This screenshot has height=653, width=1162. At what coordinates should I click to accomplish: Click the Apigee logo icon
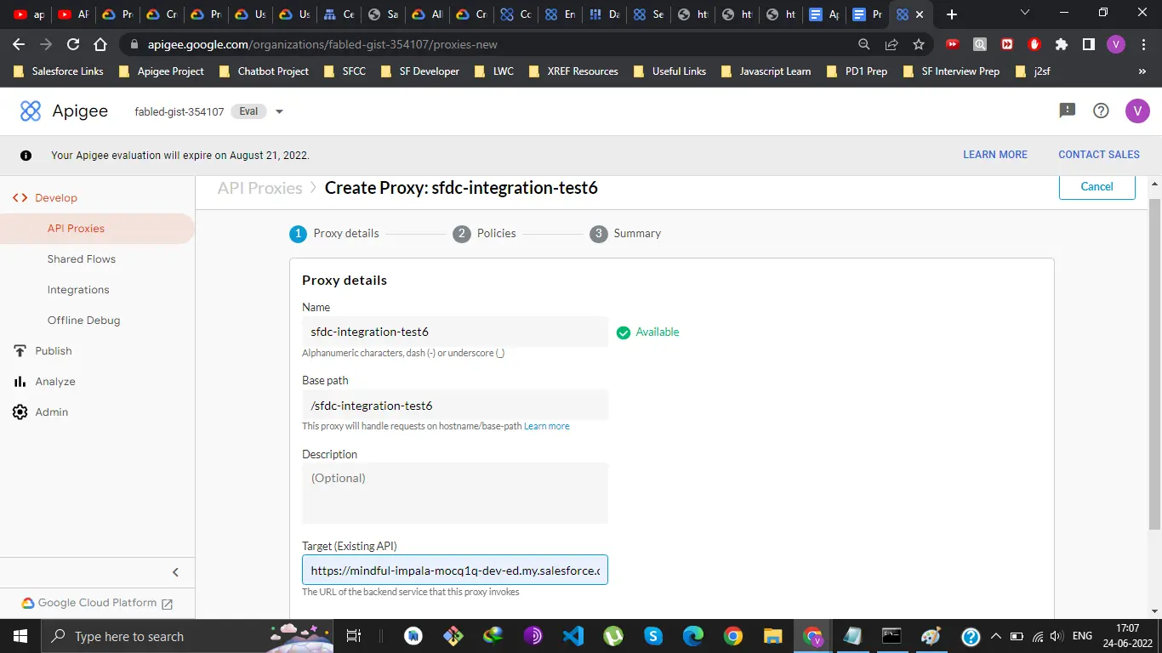31,111
